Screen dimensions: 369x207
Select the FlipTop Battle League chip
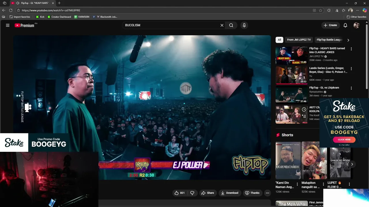point(330,40)
